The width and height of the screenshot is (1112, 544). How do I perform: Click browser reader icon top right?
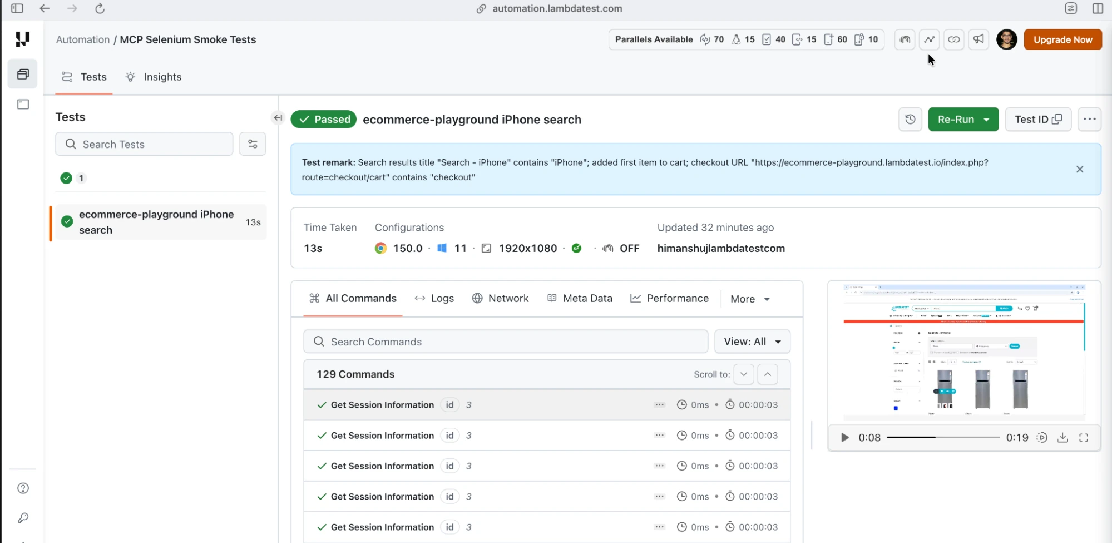(1071, 8)
